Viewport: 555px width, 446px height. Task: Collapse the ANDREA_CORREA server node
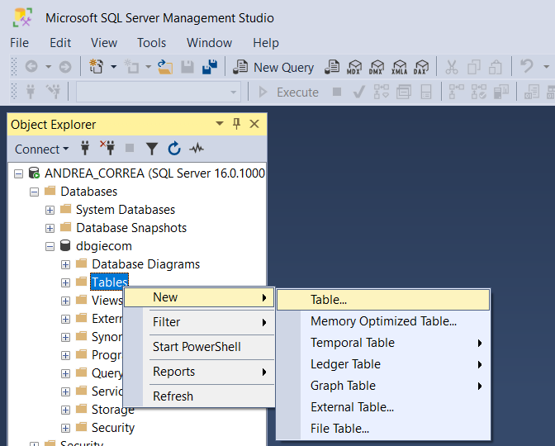(x=18, y=173)
